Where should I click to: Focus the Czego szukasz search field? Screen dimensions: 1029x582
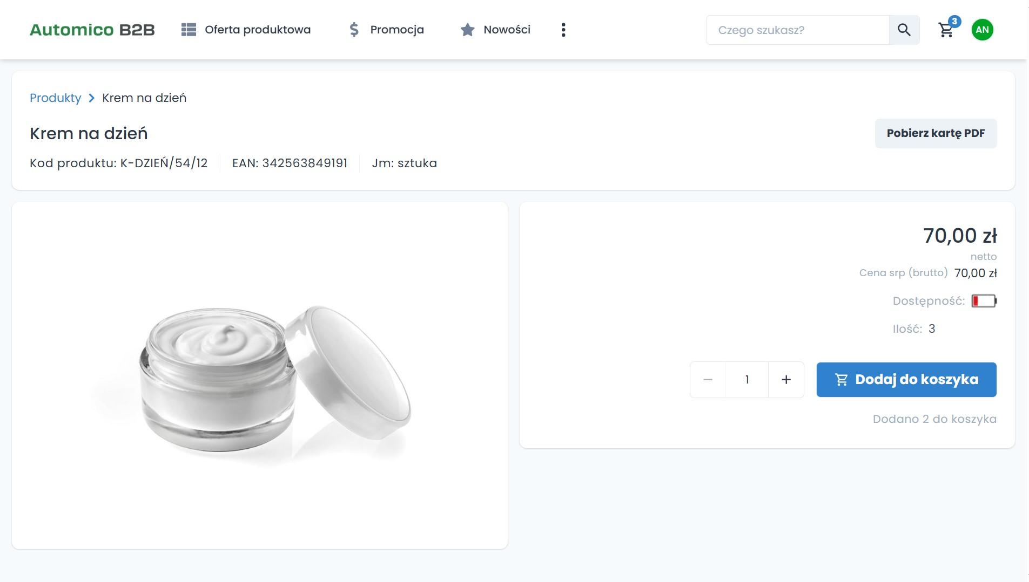point(797,30)
